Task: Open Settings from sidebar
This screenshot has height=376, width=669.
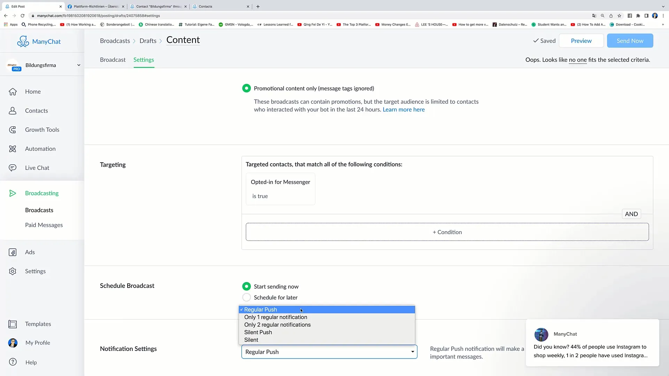Action: pos(36,271)
